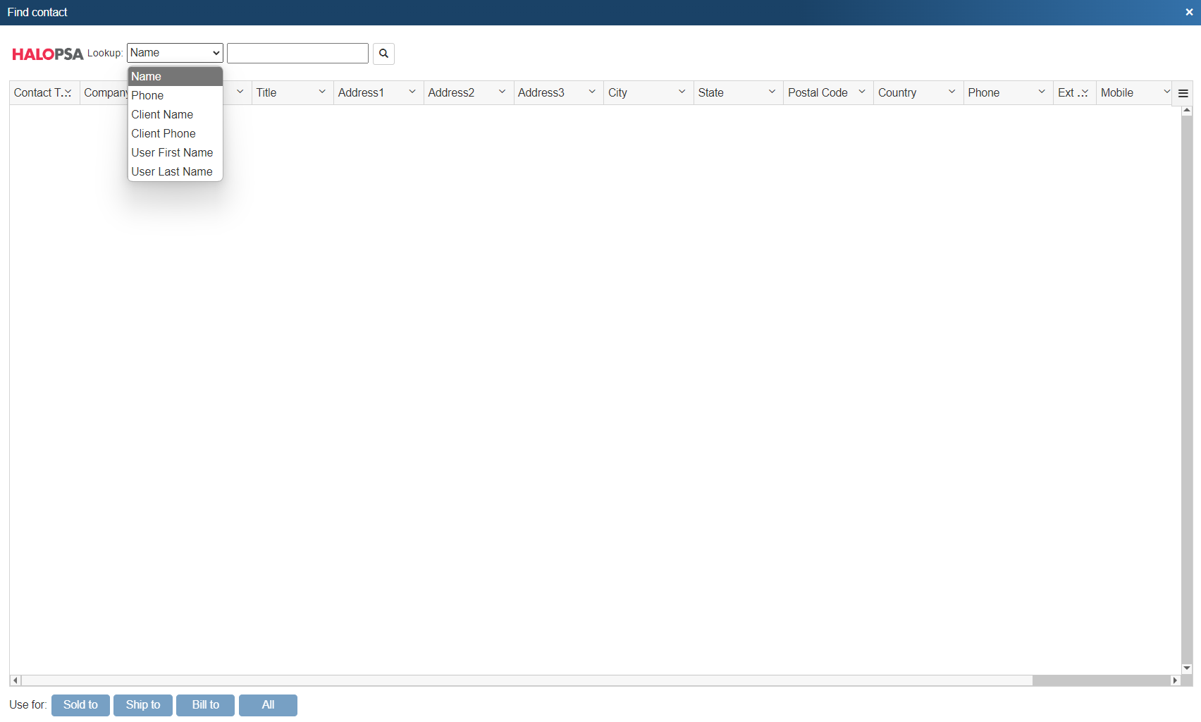
Task: Click inside the search text field
Action: point(297,53)
